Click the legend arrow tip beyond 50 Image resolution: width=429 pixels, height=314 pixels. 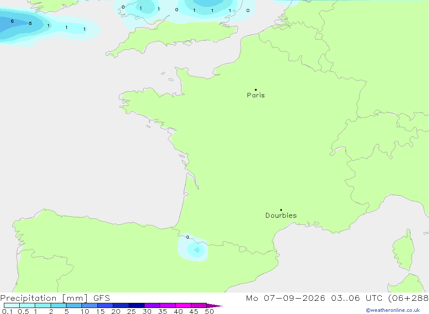(x=214, y=305)
